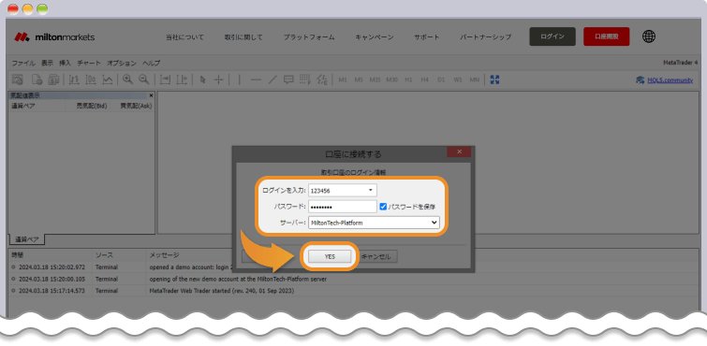The height and width of the screenshot is (346, 707).
Task: Click the globe language icon
Action: coord(648,36)
